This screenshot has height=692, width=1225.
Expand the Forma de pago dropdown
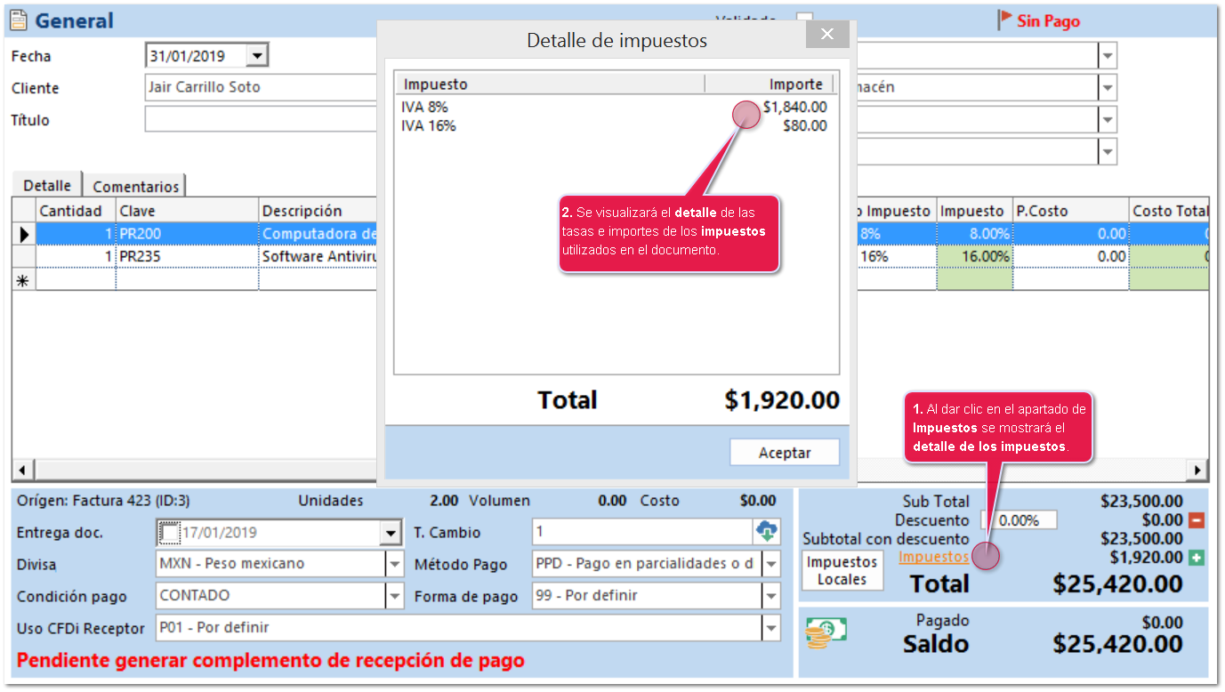(770, 596)
